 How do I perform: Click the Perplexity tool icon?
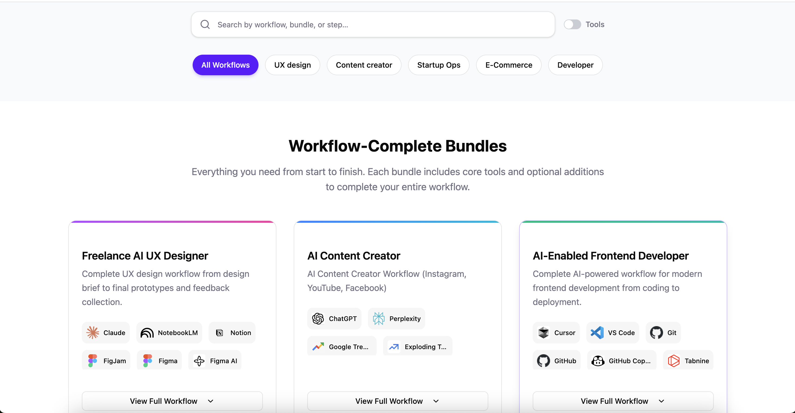point(378,318)
